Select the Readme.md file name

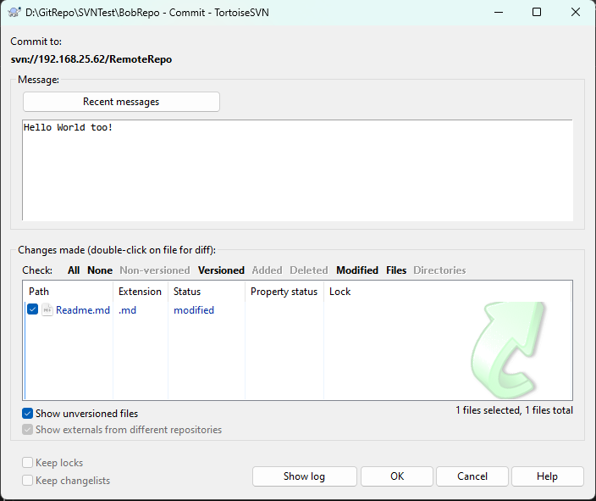coord(83,310)
